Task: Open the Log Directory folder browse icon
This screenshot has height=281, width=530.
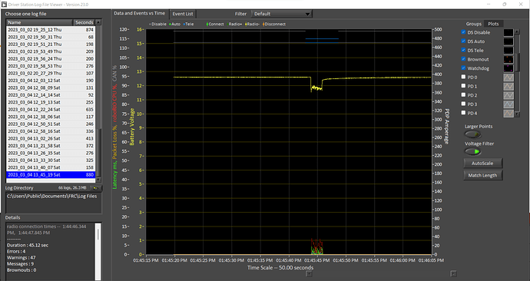Action: (96, 188)
